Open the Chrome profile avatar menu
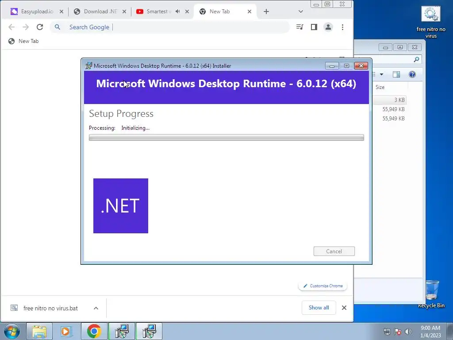Screen dimensions: 453x340 click(x=328, y=27)
